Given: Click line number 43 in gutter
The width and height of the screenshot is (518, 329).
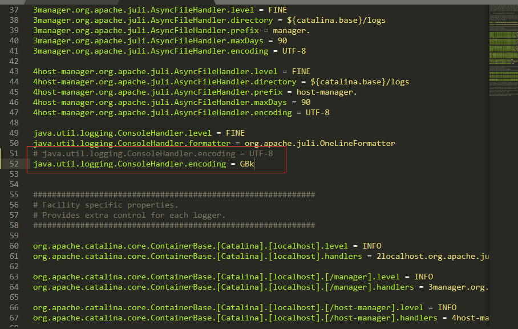Looking at the screenshot, I should coord(14,71).
